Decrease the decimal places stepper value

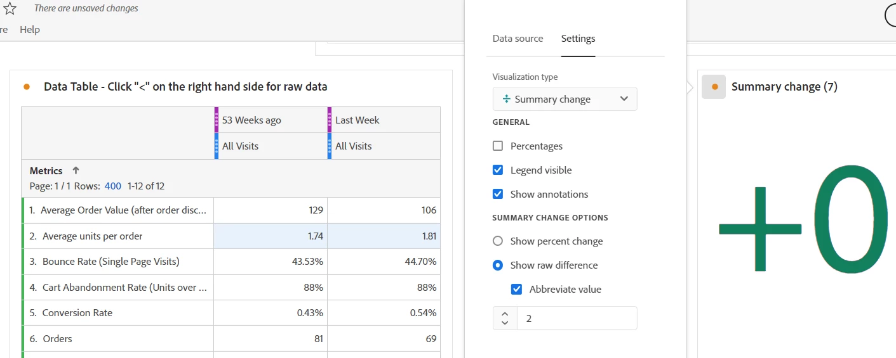point(505,323)
